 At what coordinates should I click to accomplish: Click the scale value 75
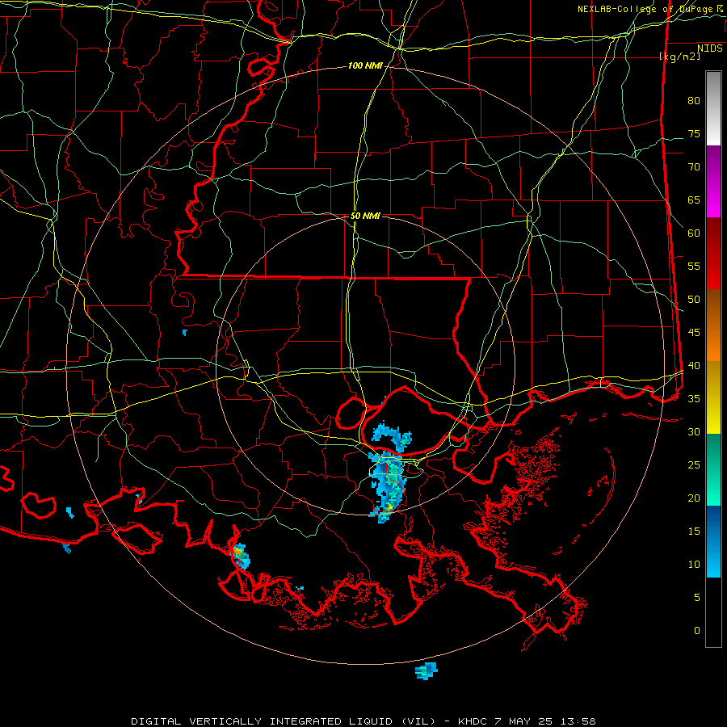click(x=694, y=134)
